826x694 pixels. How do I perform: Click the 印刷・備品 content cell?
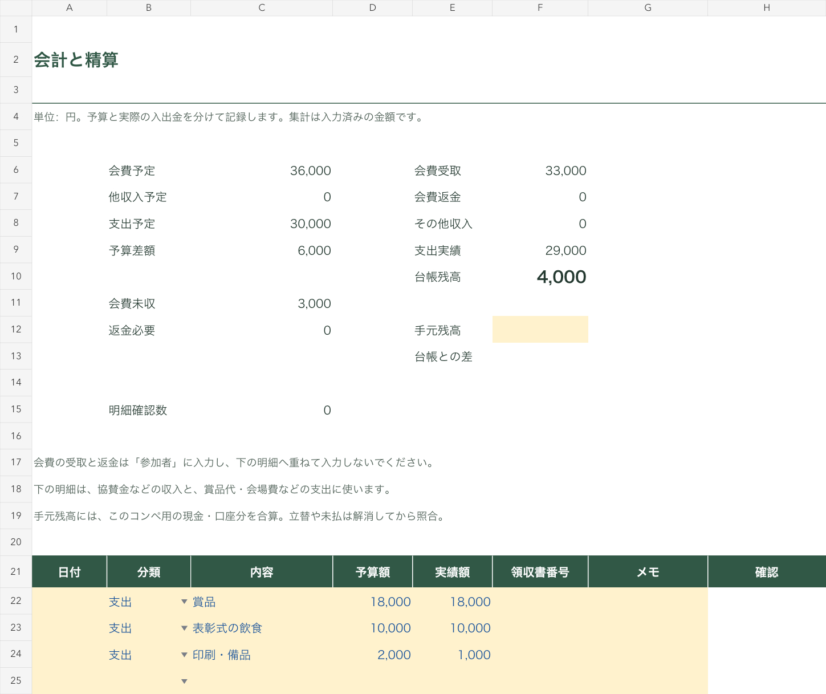coord(262,655)
